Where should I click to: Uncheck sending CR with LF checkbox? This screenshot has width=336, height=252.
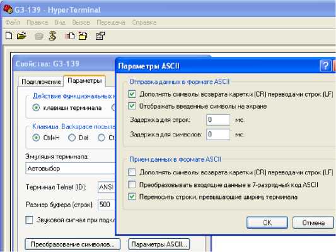132,94
